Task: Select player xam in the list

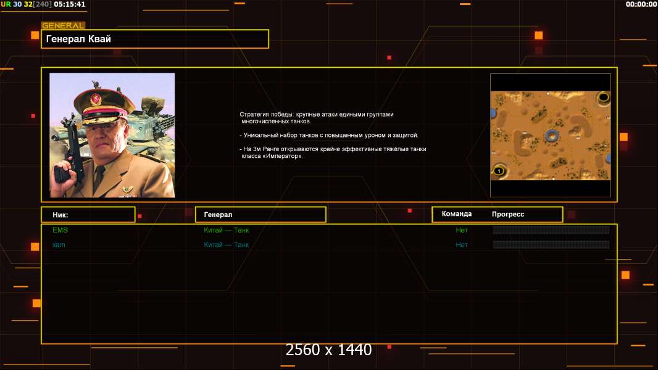Action: 59,245
